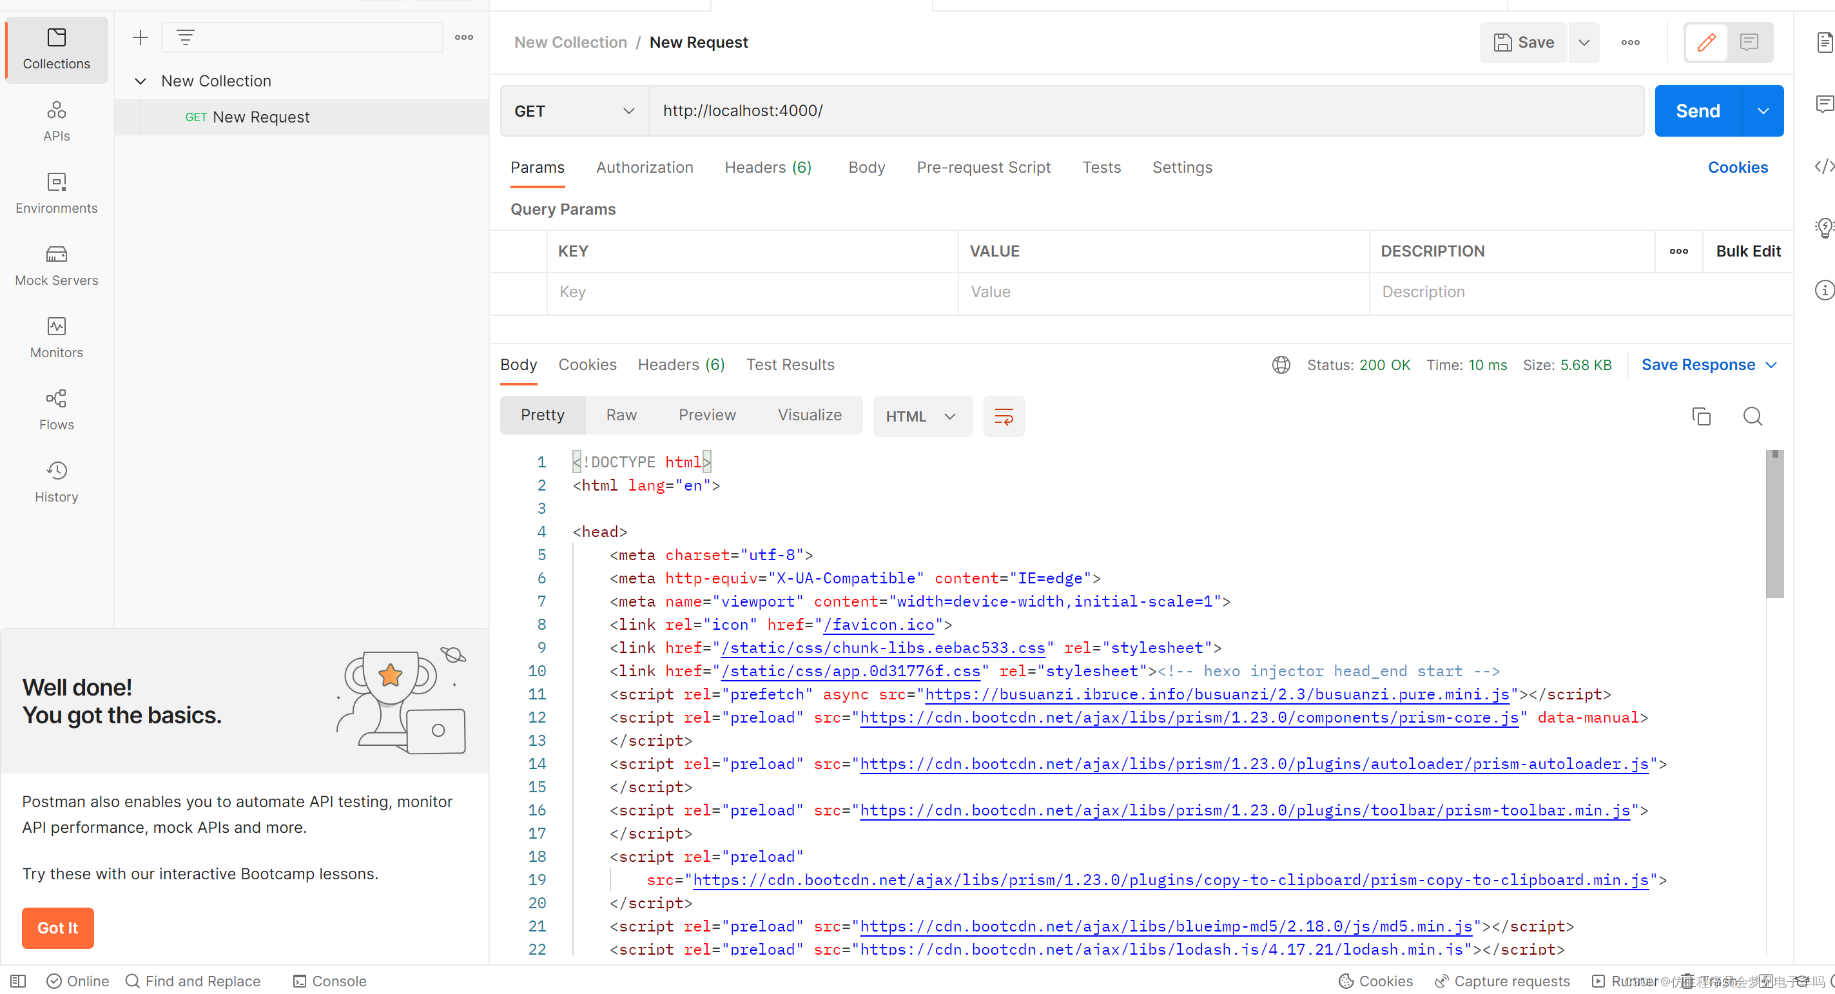Click the query param Value field
Image resolution: width=1835 pixels, height=994 pixels.
click(1163, 292)
